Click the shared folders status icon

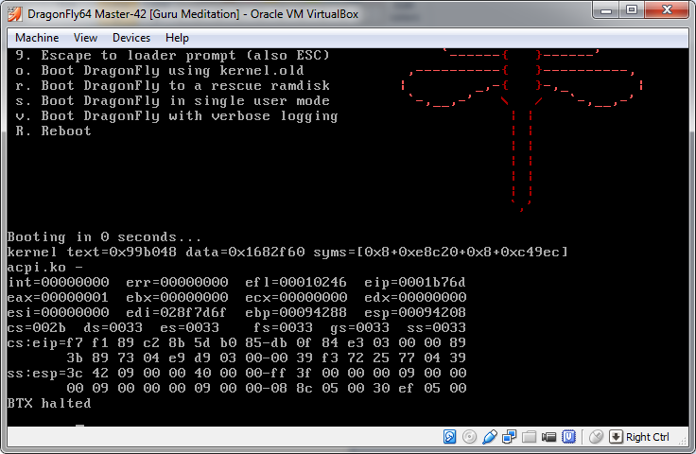(x=530, y=436)
